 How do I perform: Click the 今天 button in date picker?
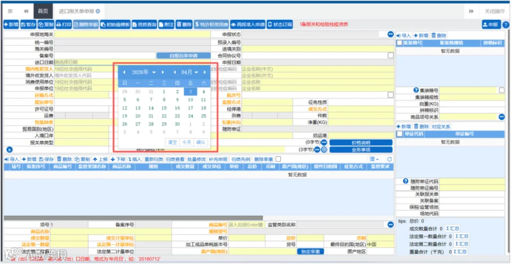[x=186, y=142]
